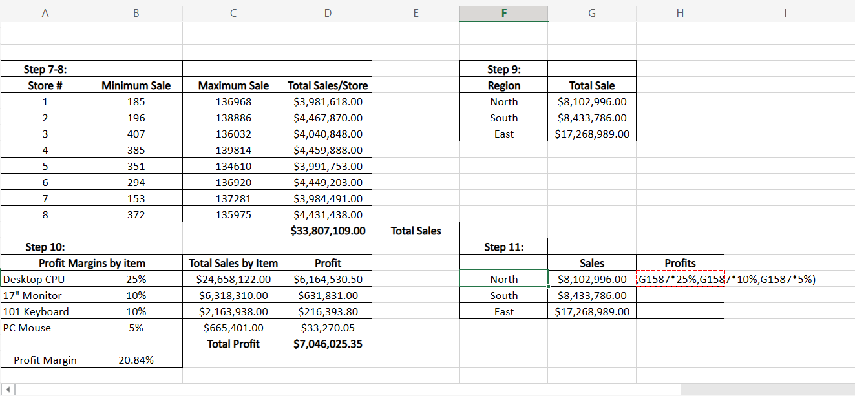Select column A header

click(x=45, y=13)
